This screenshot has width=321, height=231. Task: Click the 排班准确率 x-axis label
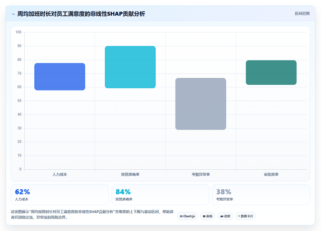pyautogui.click(x=130, y=174)
